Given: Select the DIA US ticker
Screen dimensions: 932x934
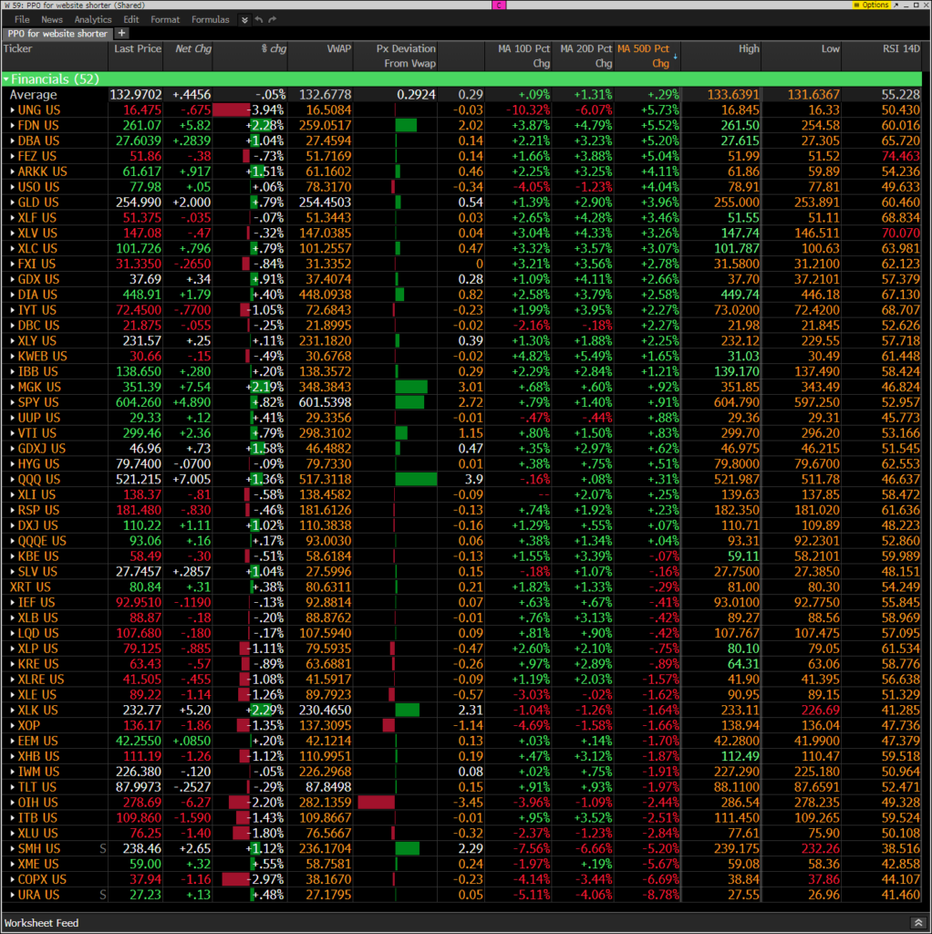Looking at the screenshot, I should point(37,295).
